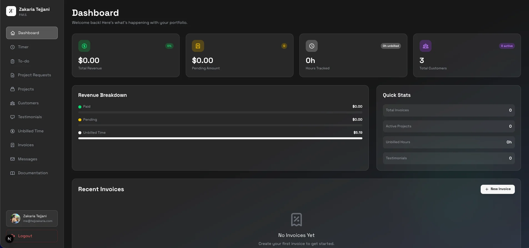Open the Timer page
The height and width of the screenshot is (248, 529).
[23, 47]
